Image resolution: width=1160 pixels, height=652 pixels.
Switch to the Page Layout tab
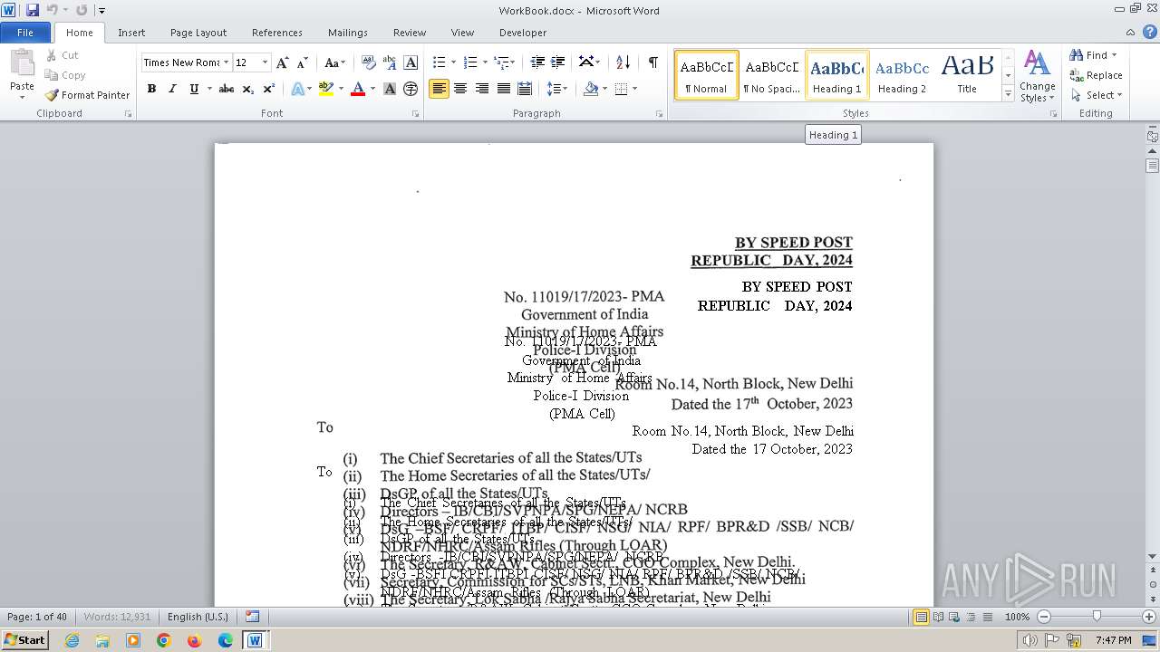(198, 33)
